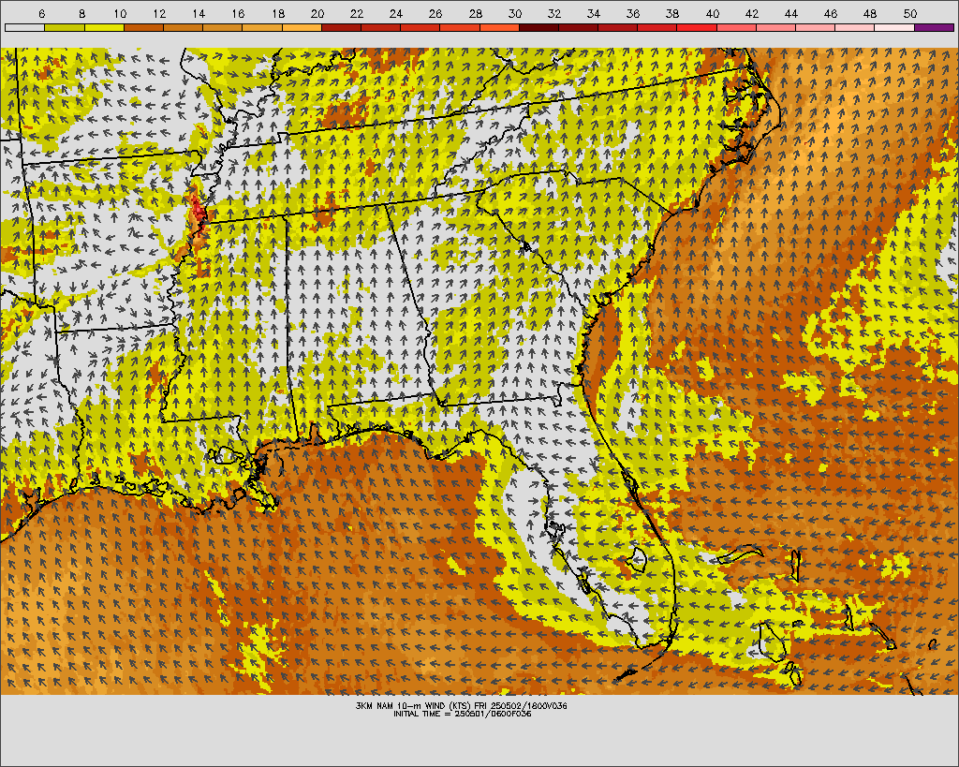Pick the salmon 40-42 knot swatch
The image size is (959, 767).
tap(737, 27)
